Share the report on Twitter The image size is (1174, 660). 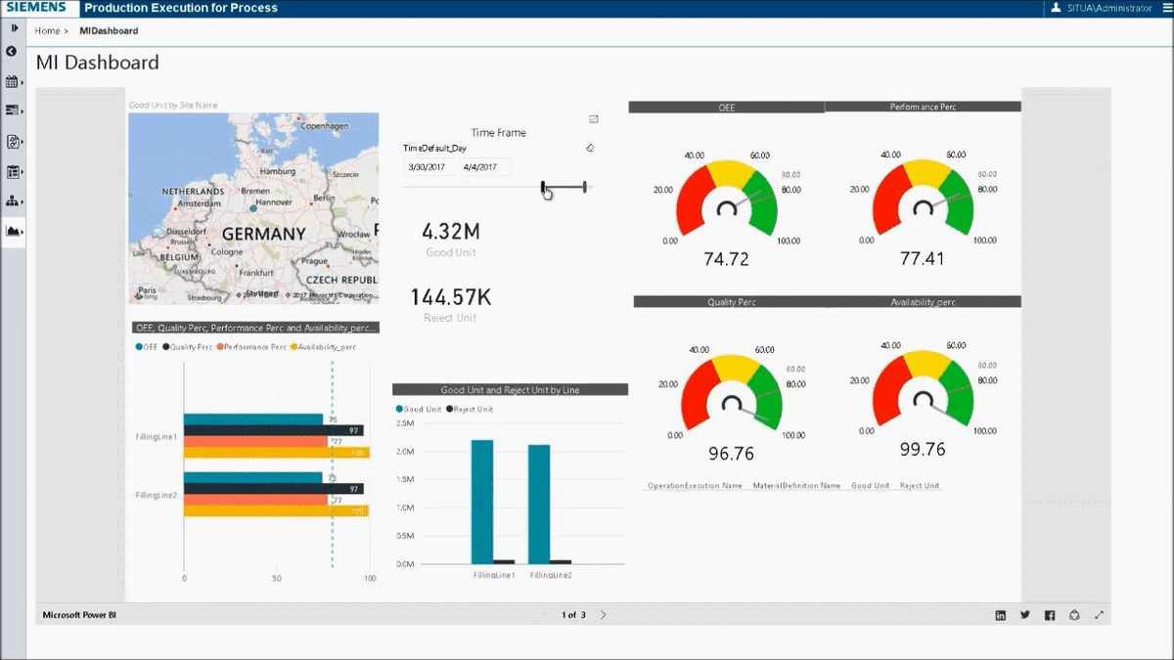point(1025,615)
